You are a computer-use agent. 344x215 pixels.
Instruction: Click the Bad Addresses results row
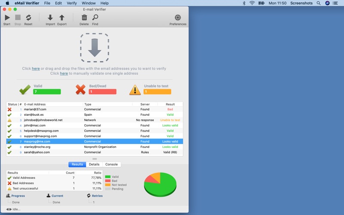(x=55, y=183)
